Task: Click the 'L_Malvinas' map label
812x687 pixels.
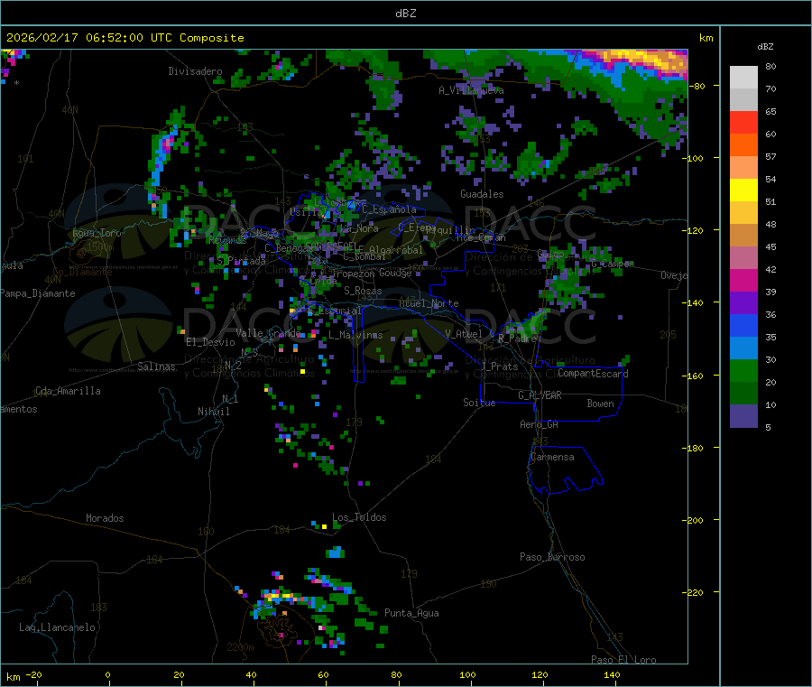Action: pos(355,335)
